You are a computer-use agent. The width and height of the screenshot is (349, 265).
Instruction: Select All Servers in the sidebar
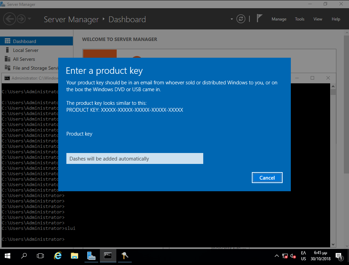click(x=24, y=59)
